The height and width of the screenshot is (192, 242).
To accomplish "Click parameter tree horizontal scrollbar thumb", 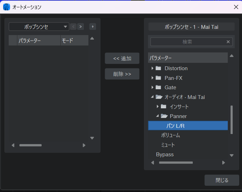I will (176, 162).
